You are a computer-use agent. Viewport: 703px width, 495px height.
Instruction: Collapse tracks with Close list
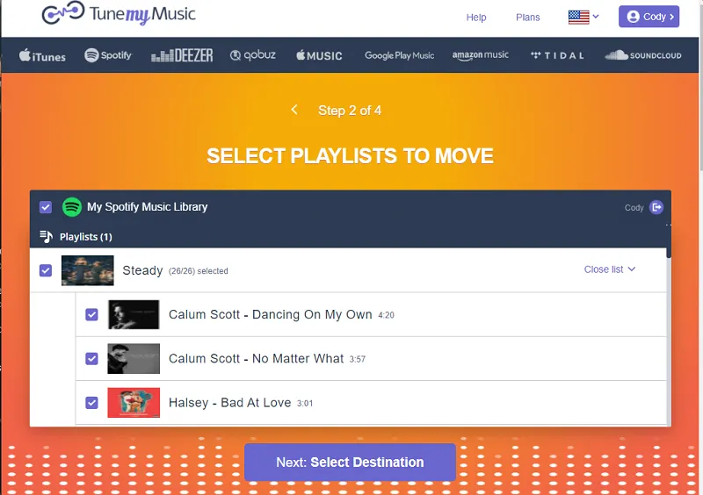click(610, 269)
